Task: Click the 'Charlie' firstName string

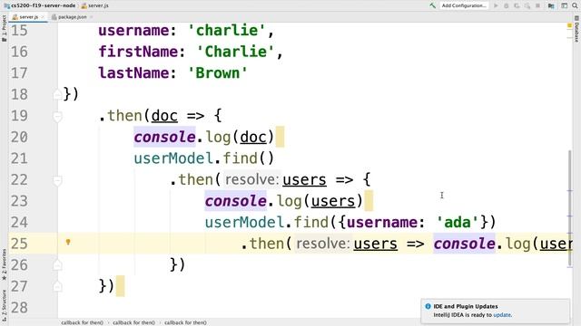Action: [236, 52]
